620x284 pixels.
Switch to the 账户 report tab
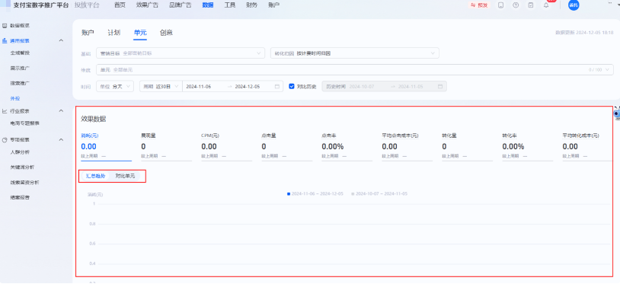88,33
